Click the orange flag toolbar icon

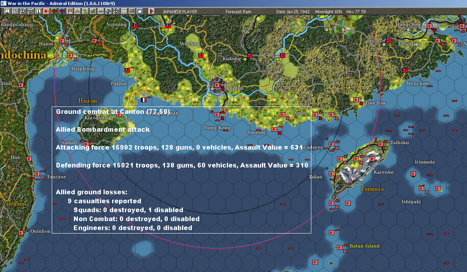click(70, 11)
